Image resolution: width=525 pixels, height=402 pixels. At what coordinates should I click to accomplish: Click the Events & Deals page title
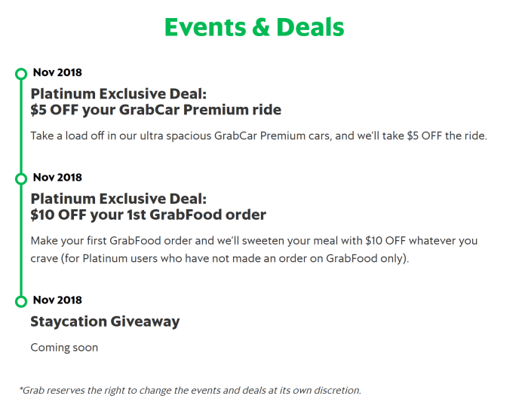[x=254, y=27]
